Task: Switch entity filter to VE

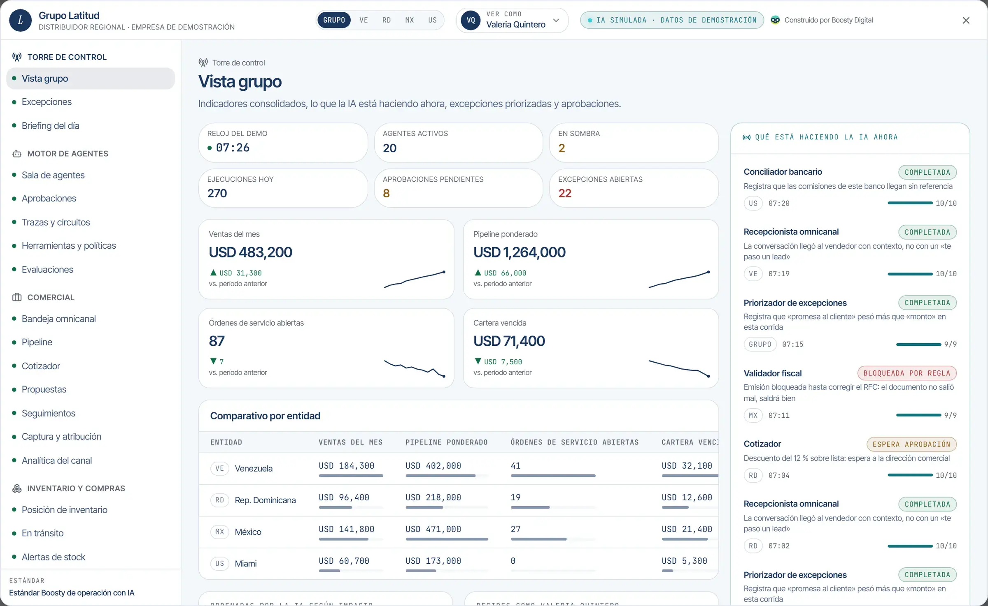Action: click(364, 20)
